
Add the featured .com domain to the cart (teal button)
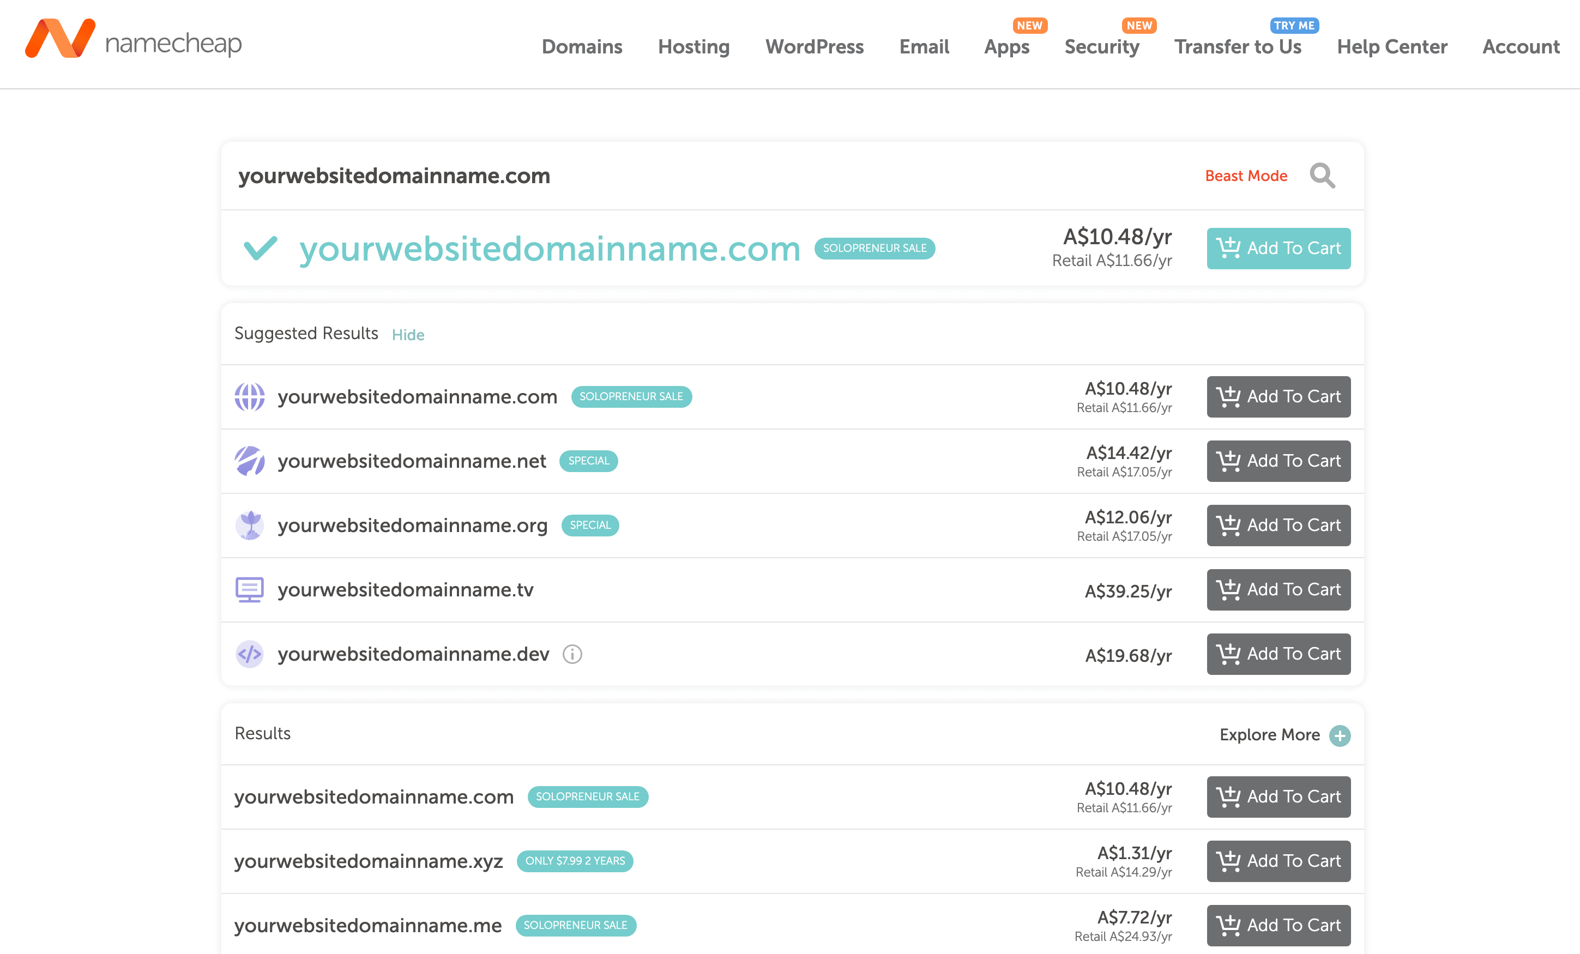click(x=1279, y=248)
